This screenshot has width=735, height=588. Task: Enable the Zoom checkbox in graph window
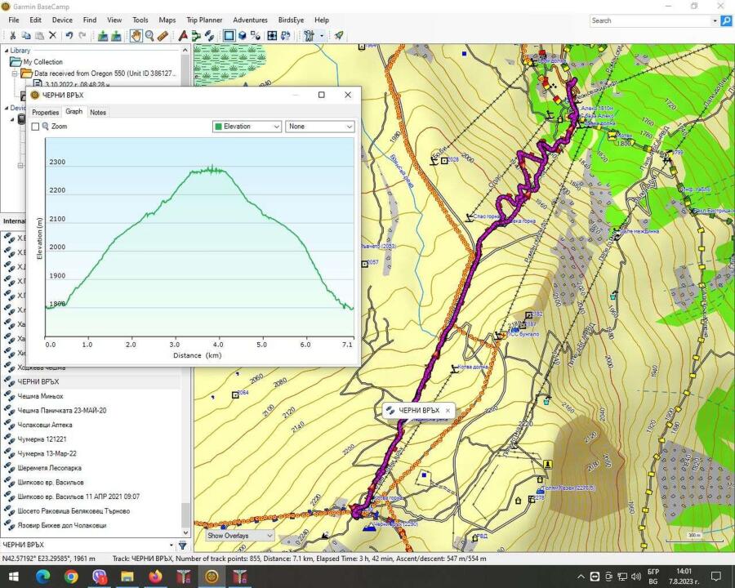pyautogui.click(x=35, y=127)
